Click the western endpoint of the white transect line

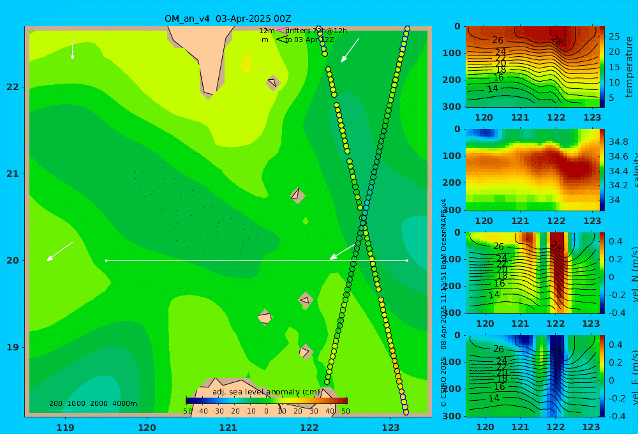106,260
